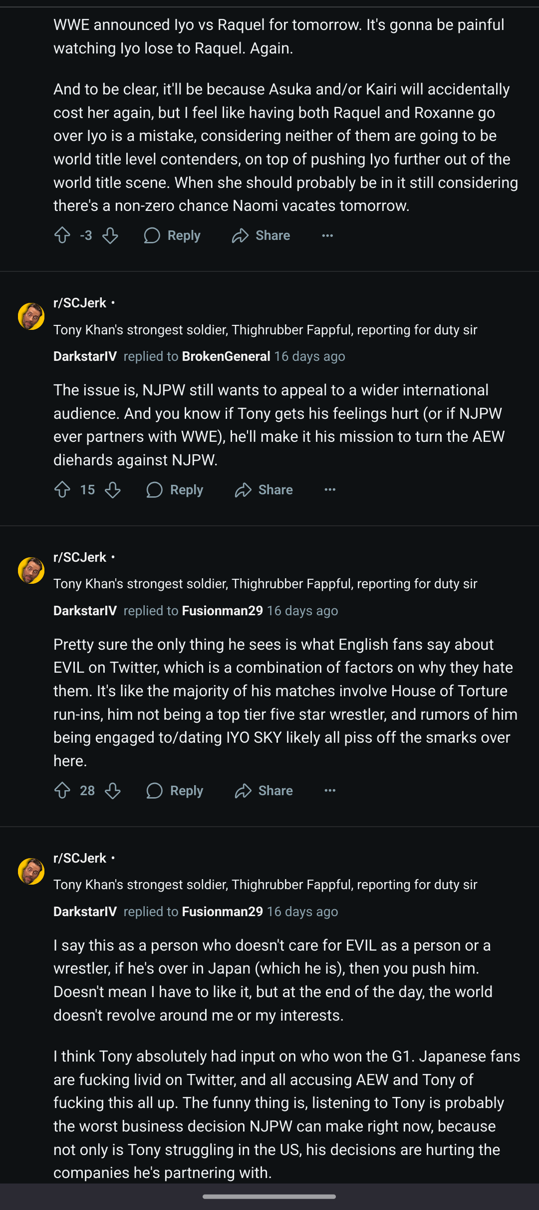Reply to the Iyo vs Raquel comment
539x1210 pixels.
point(172,235)
